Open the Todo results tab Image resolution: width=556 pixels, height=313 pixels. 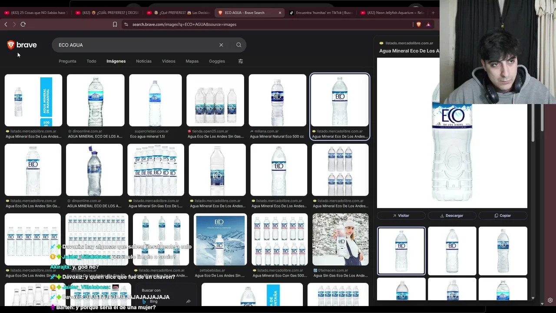pos(91,61)
